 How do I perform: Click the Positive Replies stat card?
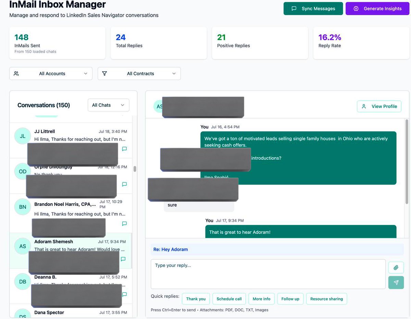(260, 43)
